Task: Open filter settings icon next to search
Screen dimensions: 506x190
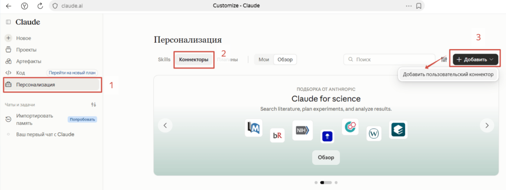Action: (444, 60)
